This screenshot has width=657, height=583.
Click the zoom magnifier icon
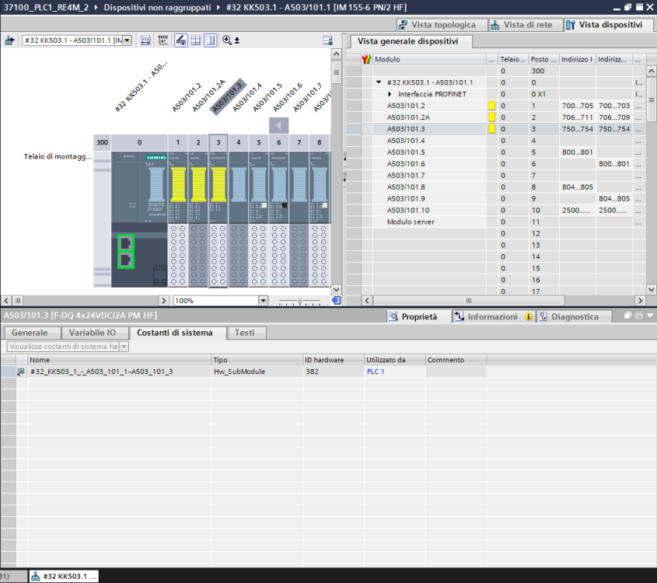coord(227,40)
